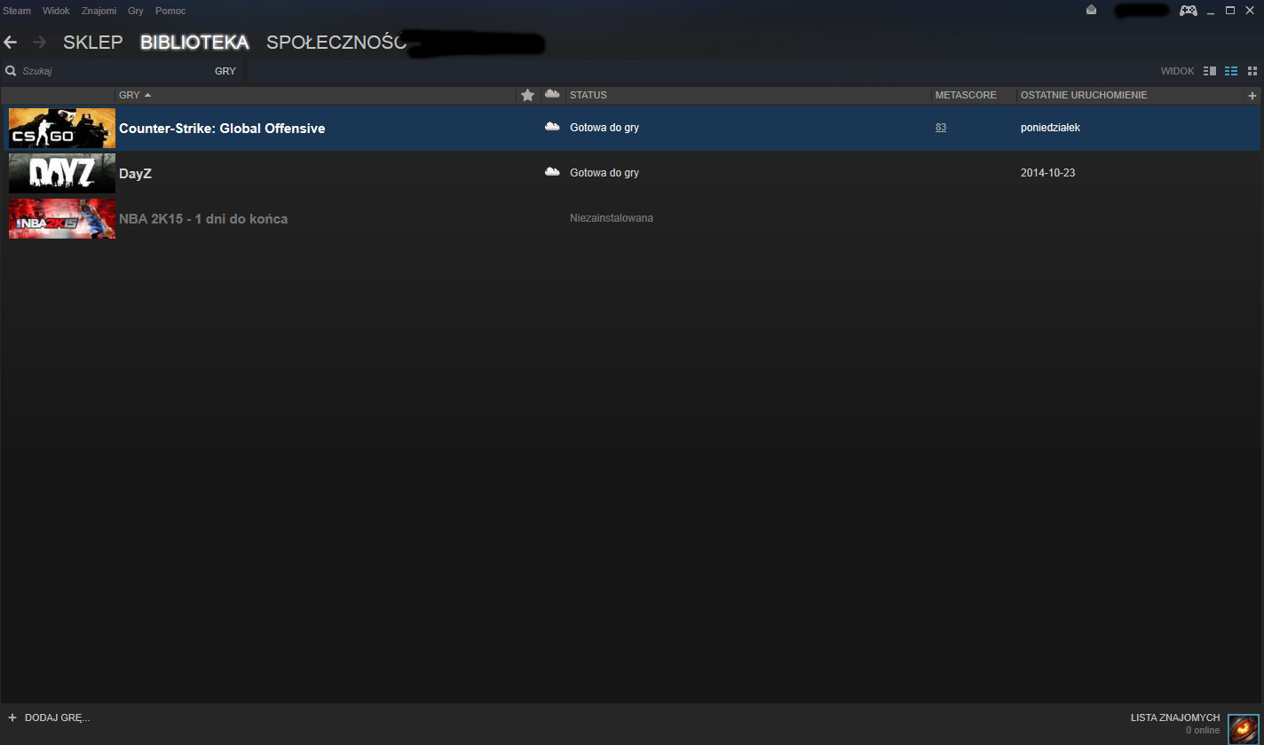Image resolution: width=1264 pixels, height=745 pixels.
Task: Click the 0 online friends count
Action: 1203,731
